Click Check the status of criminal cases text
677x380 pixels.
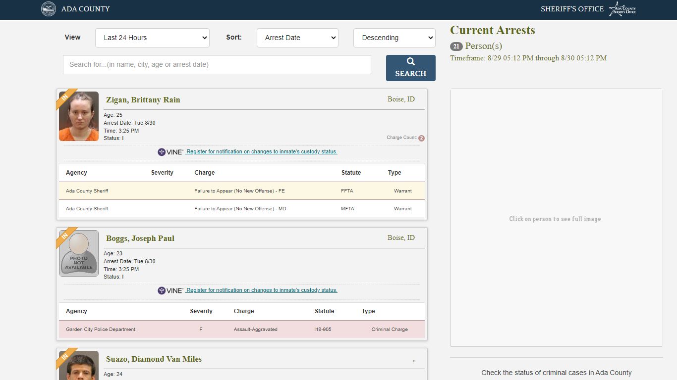557,373
